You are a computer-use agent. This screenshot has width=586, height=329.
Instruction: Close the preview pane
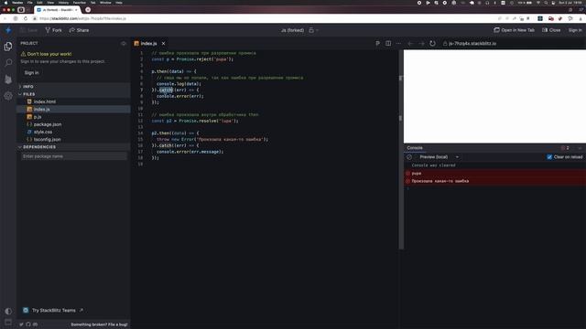[x=551, y=30]
